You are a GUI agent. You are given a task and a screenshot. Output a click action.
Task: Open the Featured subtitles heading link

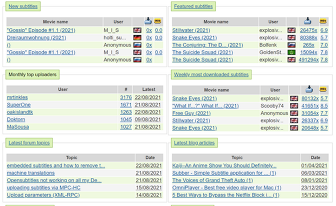193,6
